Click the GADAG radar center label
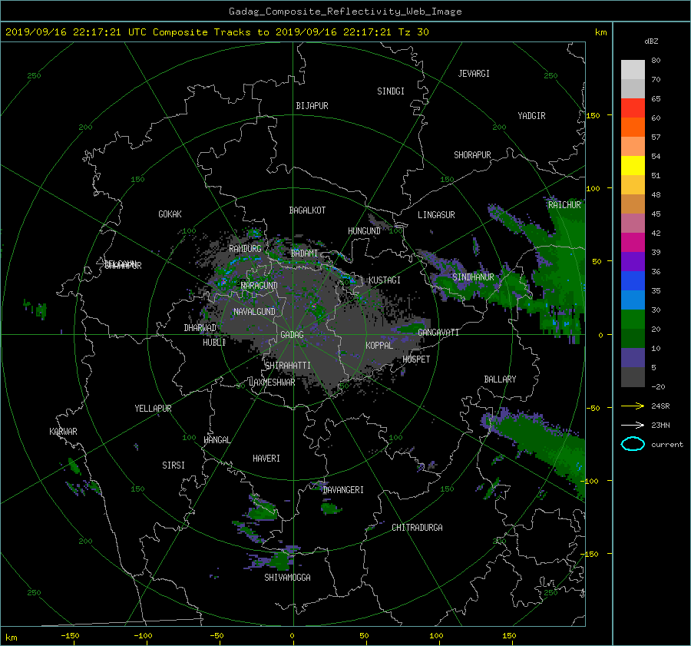The image size is (691, 646). (x=292, y=335)
